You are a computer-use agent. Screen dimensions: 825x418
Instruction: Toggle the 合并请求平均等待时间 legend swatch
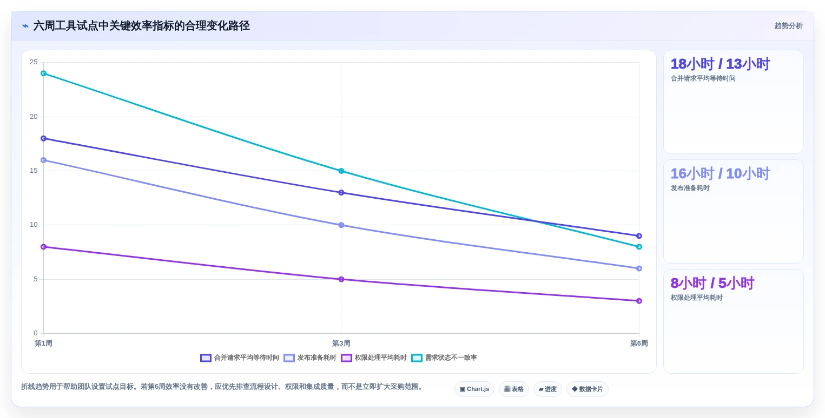click(206, 358)
